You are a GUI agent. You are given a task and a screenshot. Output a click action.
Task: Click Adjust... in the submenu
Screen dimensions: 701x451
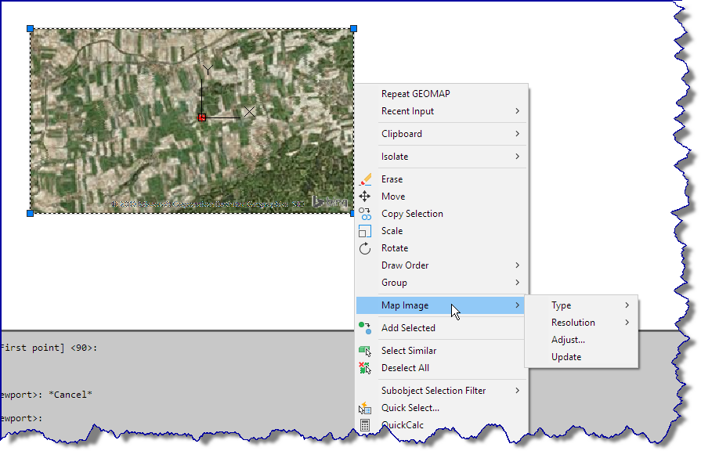coord(569,339)
